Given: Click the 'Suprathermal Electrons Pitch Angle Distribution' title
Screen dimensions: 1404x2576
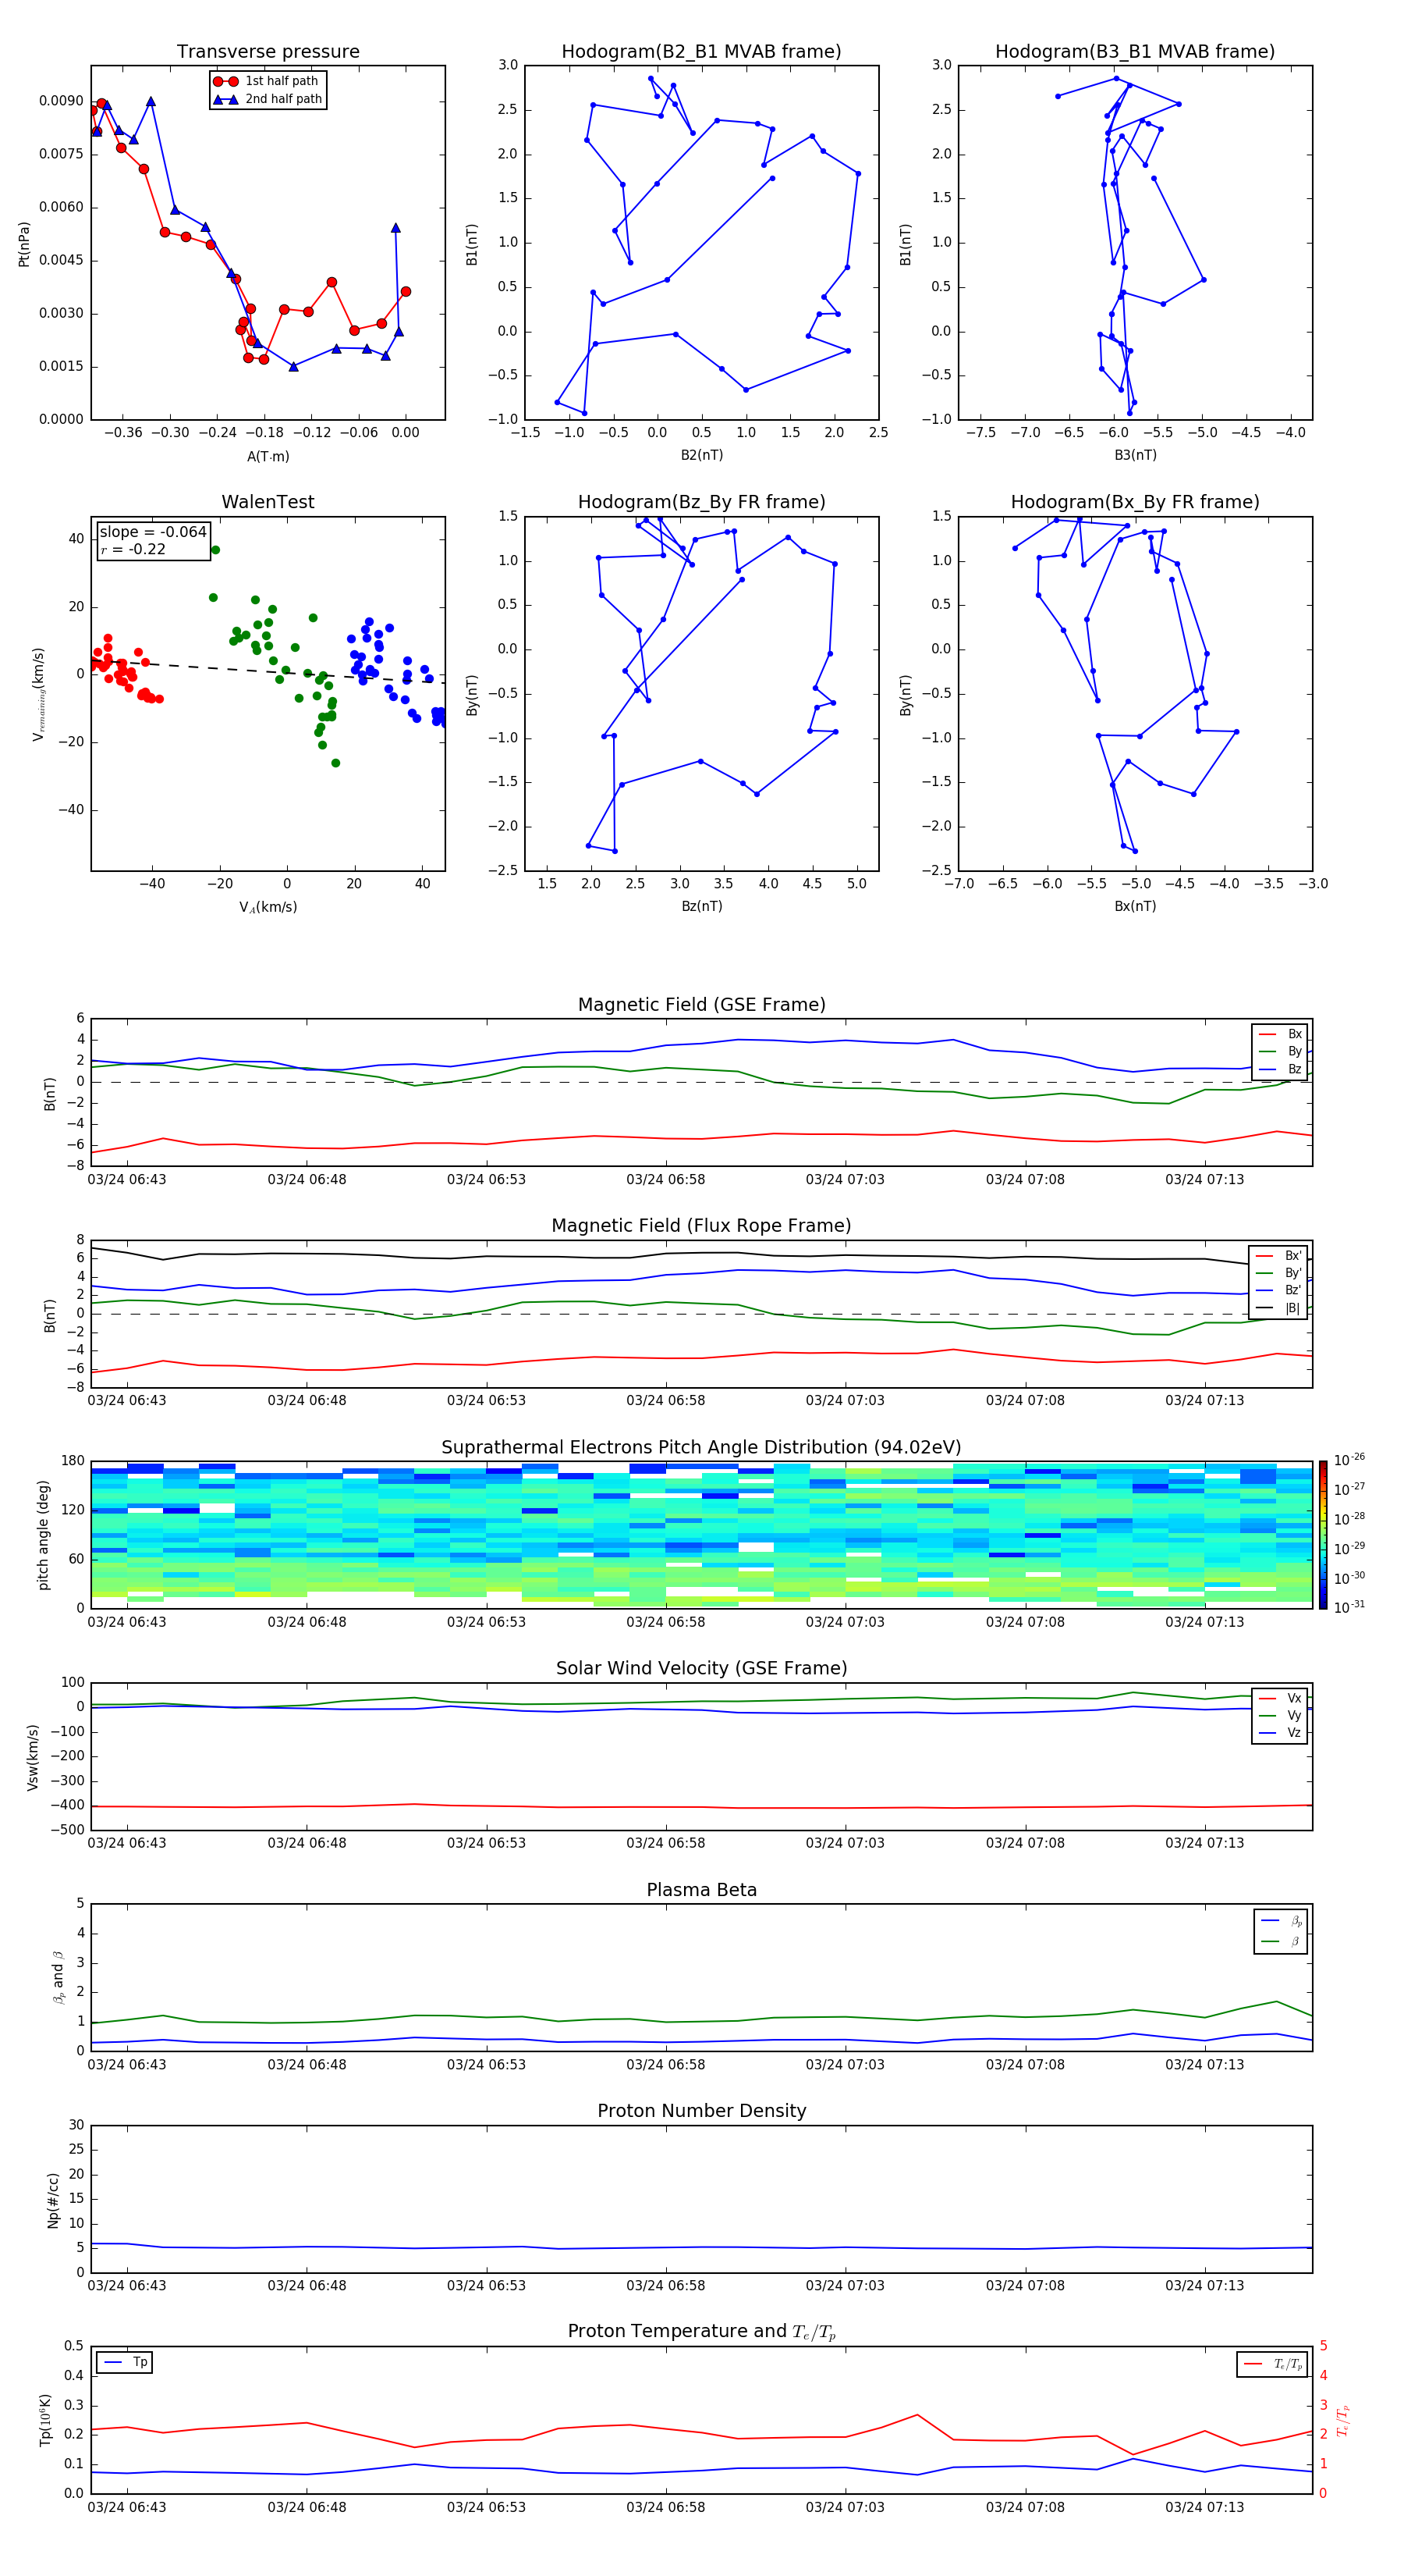Looking at the screenshot, I should [x=701, y=1448].
